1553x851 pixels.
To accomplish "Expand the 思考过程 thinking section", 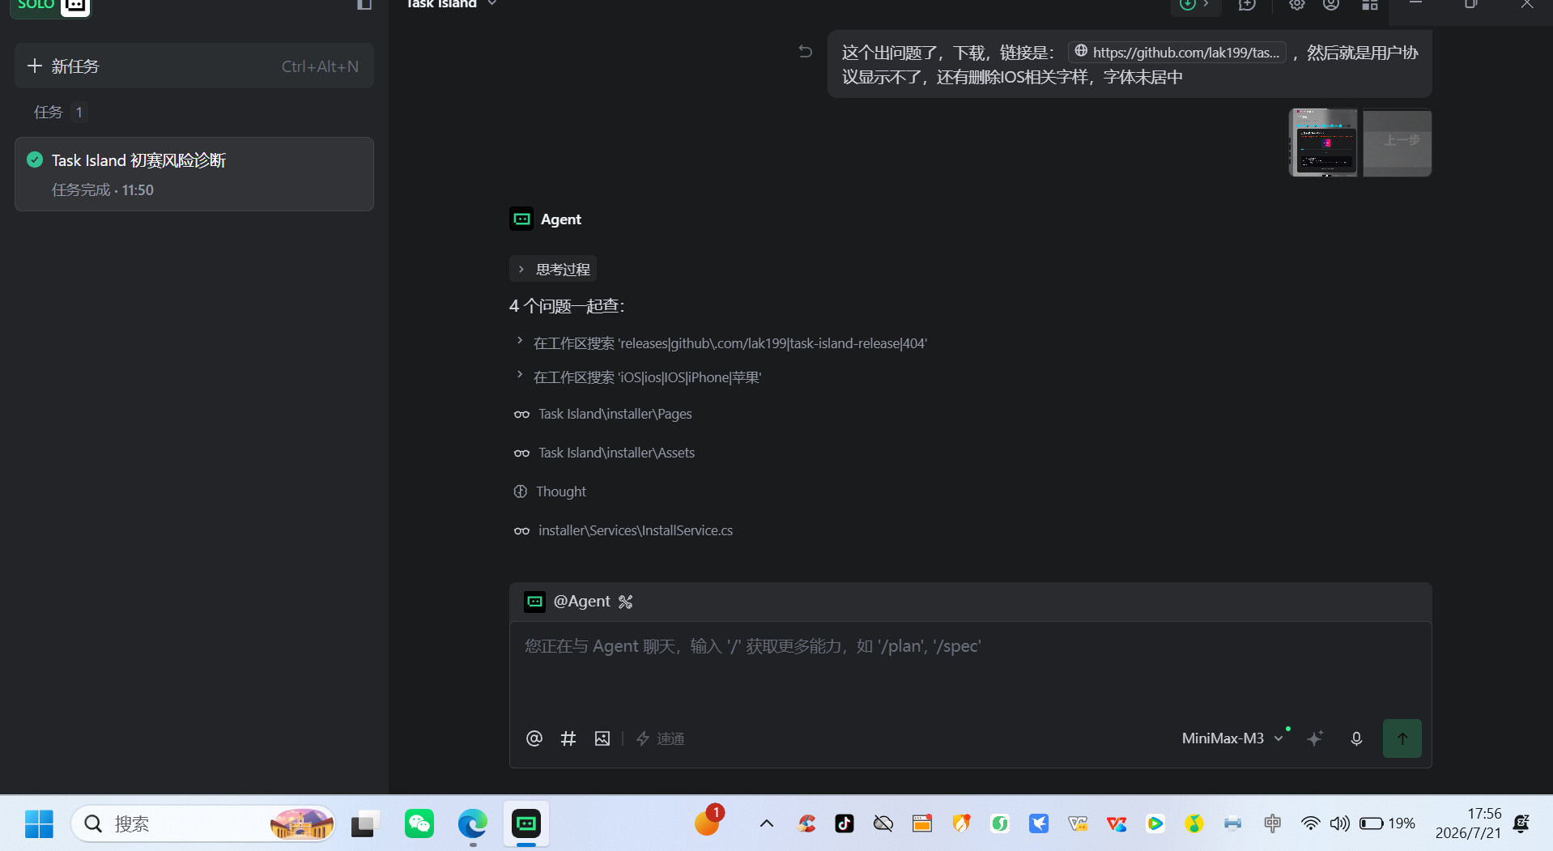I will click(554, 269).
